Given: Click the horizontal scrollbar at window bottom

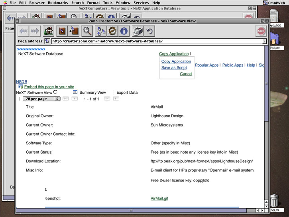Looking at the screenshot, I should tap(132, 211).
